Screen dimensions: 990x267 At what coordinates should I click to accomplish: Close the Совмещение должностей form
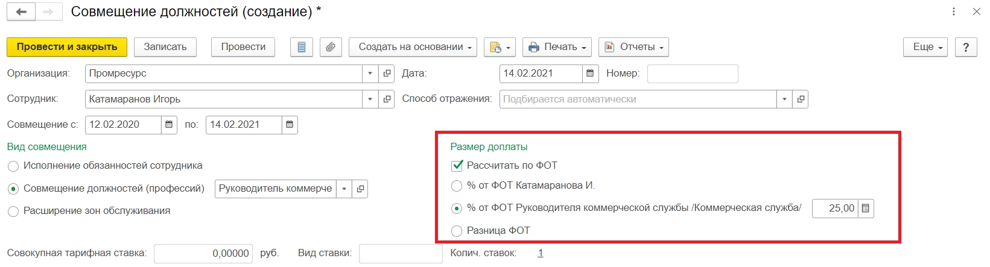click(977, 11)
